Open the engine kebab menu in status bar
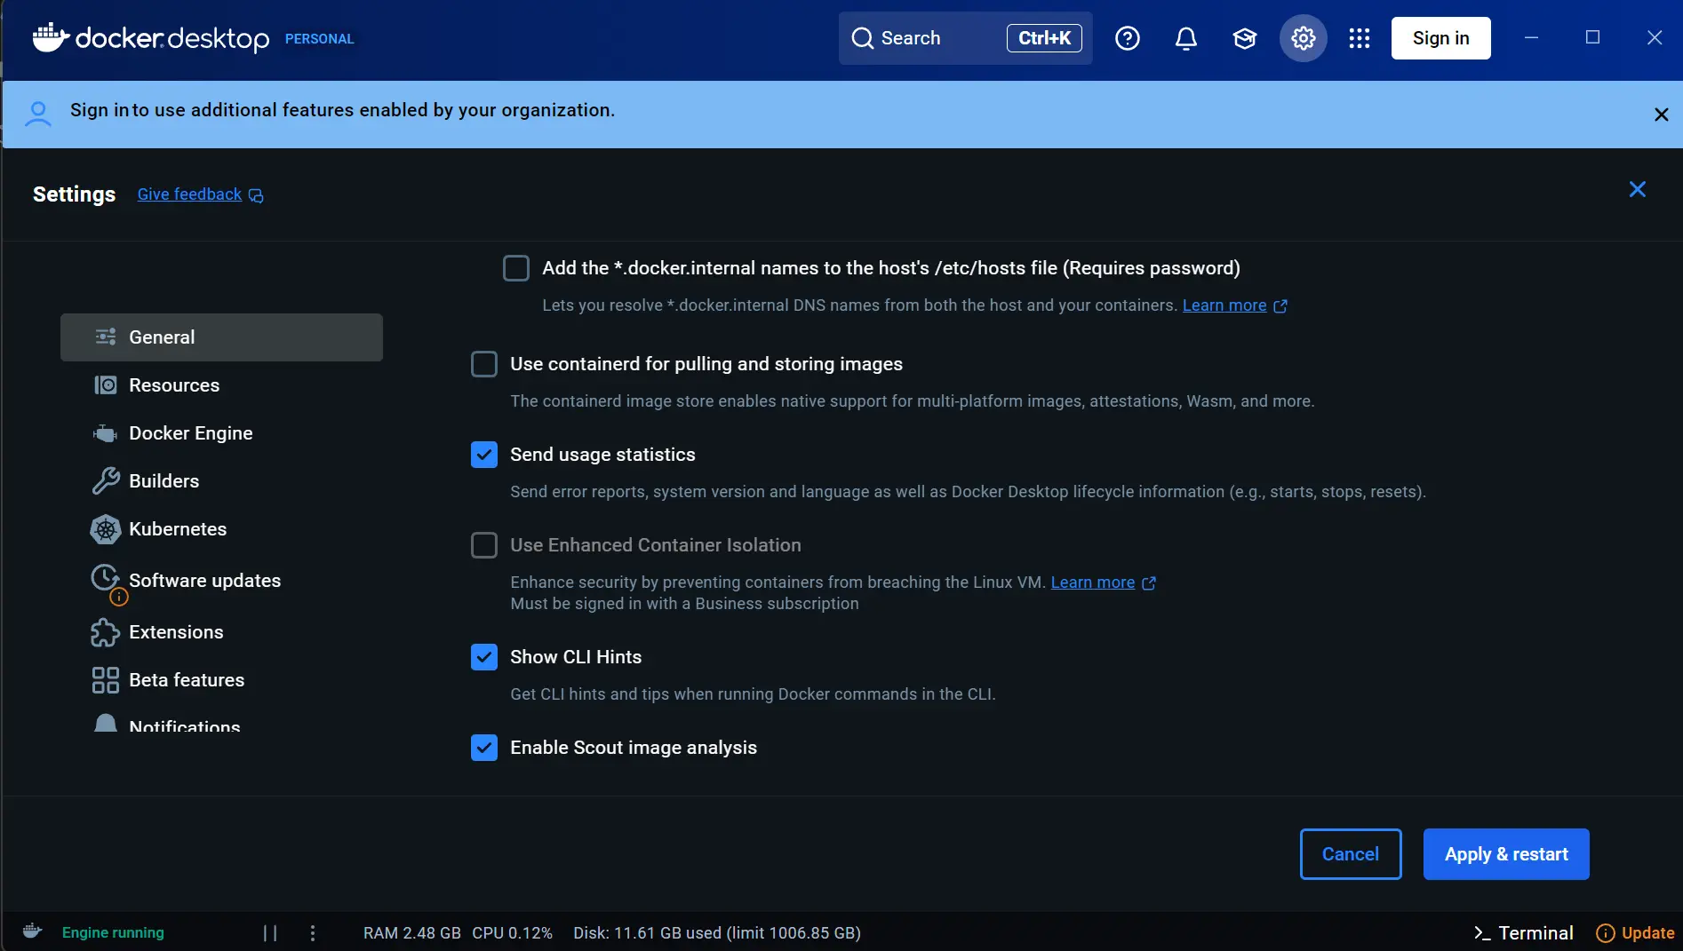The height and width of the screenshot is (951, 1683). click(x=313, y=933)
